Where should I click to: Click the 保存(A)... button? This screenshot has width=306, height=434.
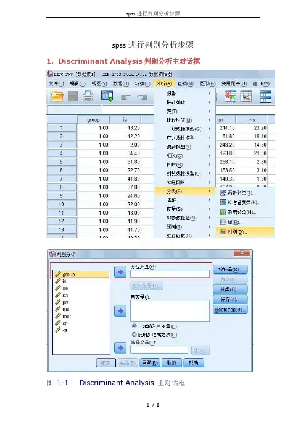point(230,299)
